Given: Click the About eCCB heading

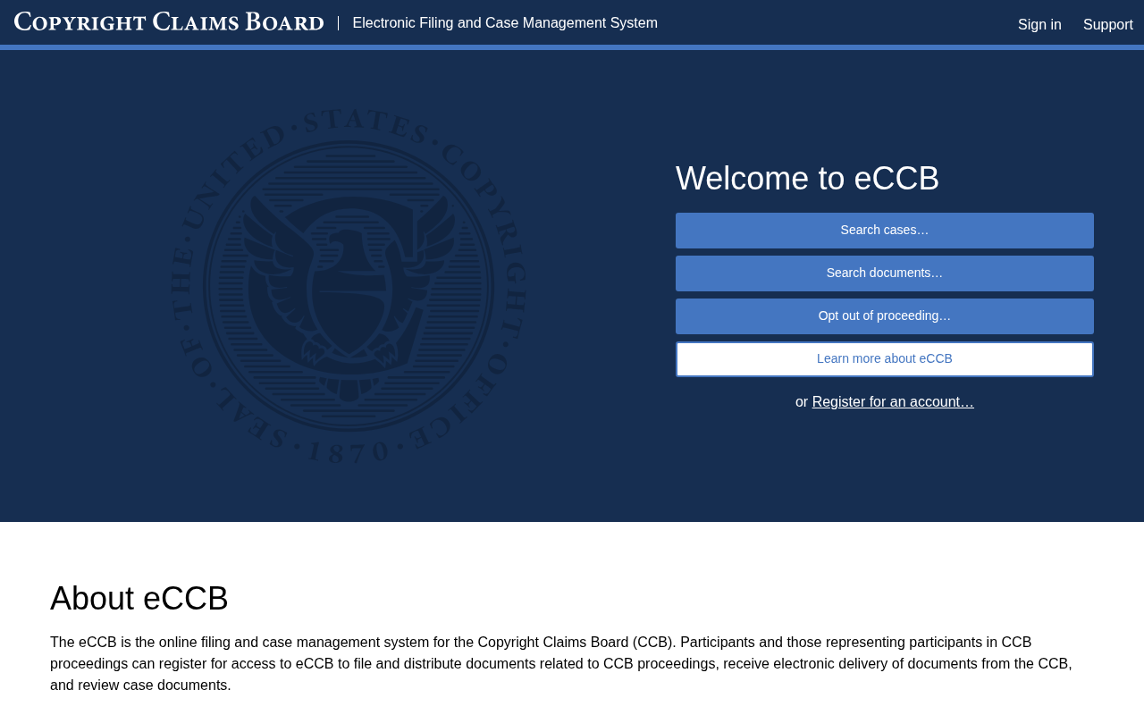Looking at the screenshot, I should (139, 599).
